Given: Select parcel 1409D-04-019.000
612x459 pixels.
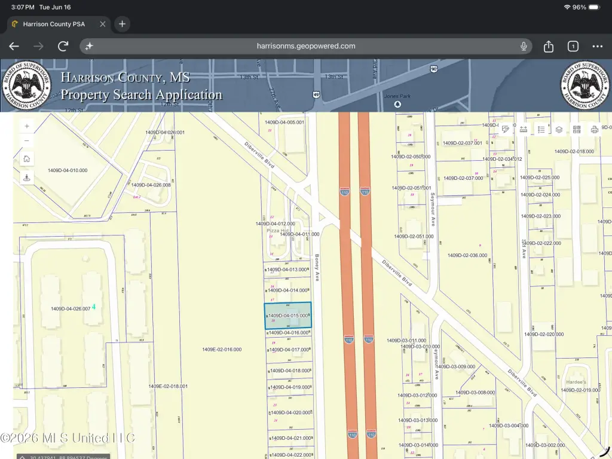Looking at the screenshot, I should (x=290, y=387).
